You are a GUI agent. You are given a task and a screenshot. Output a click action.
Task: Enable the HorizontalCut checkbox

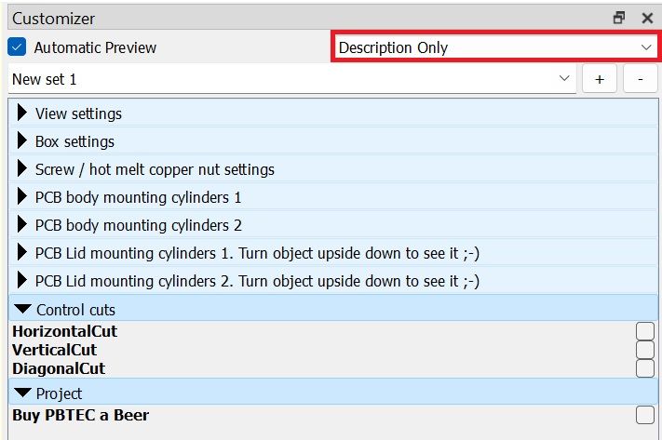644,331
